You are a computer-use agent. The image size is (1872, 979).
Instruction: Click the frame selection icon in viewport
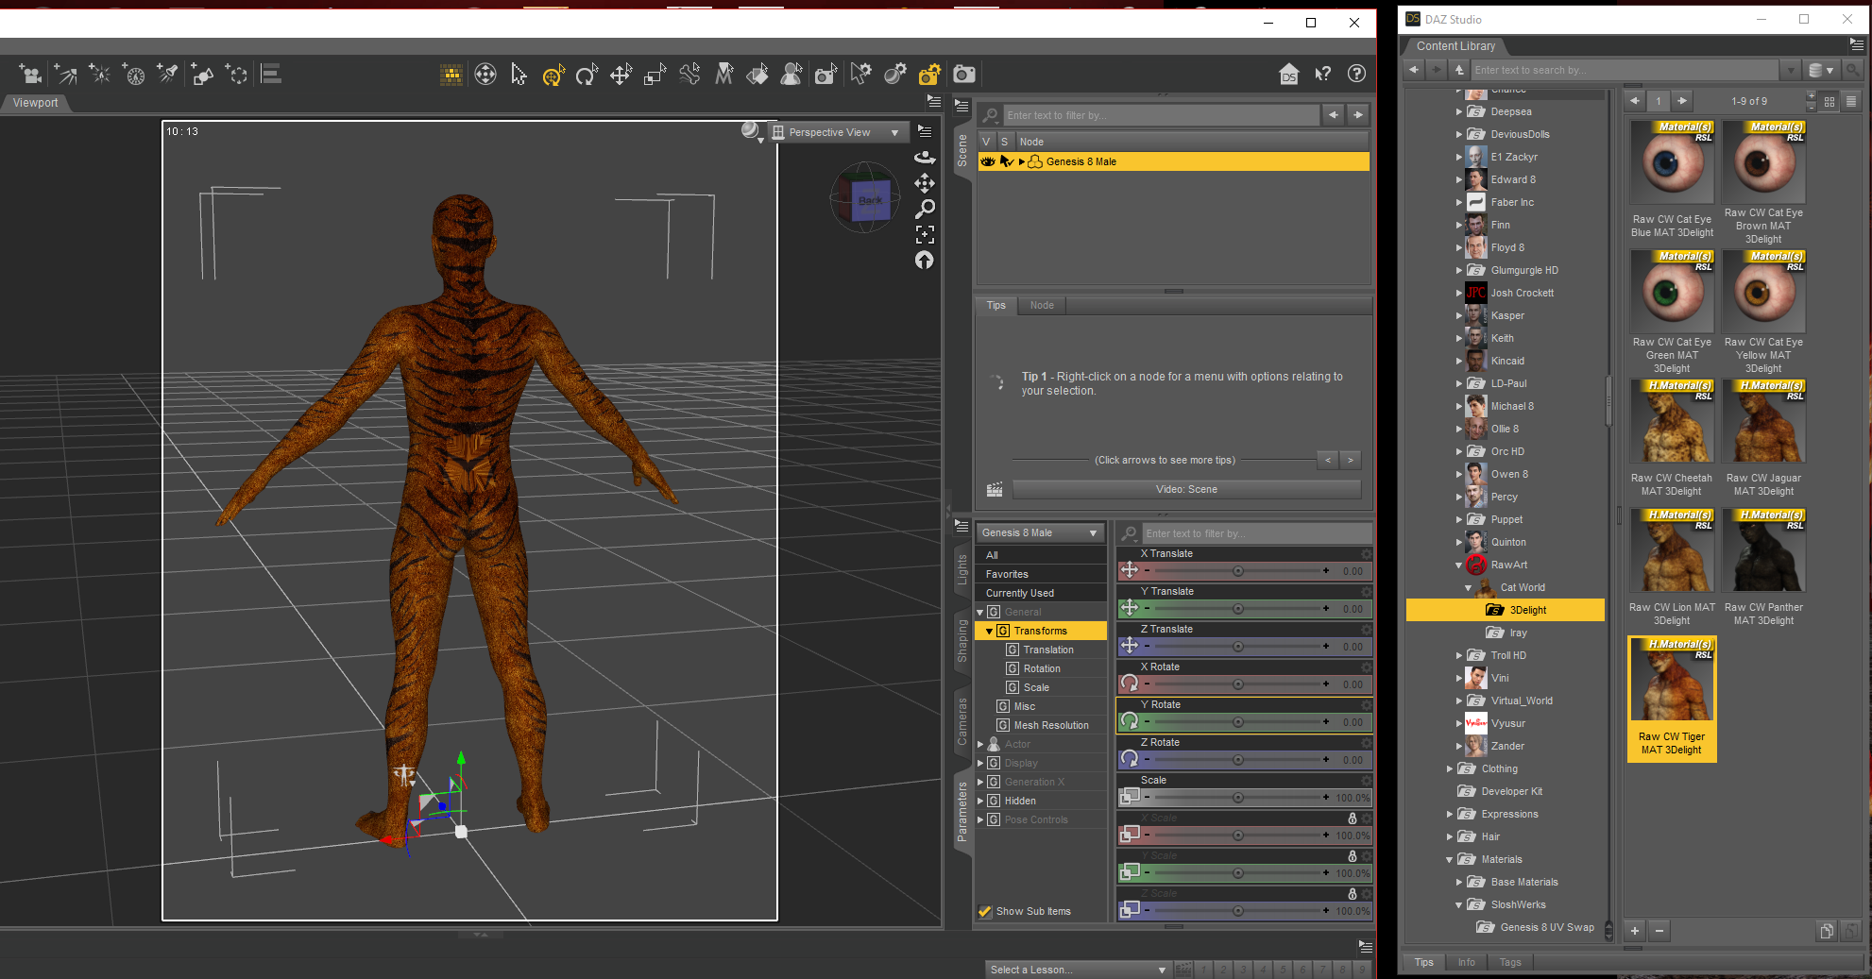click(925, 234)
